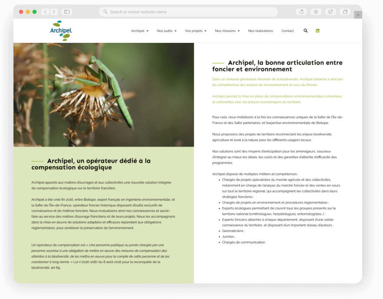Click the paragraph beginning 'Nous proposons des projets de territoire'
This screenshot has width=383, height=299.
click(x=272, y=137)
